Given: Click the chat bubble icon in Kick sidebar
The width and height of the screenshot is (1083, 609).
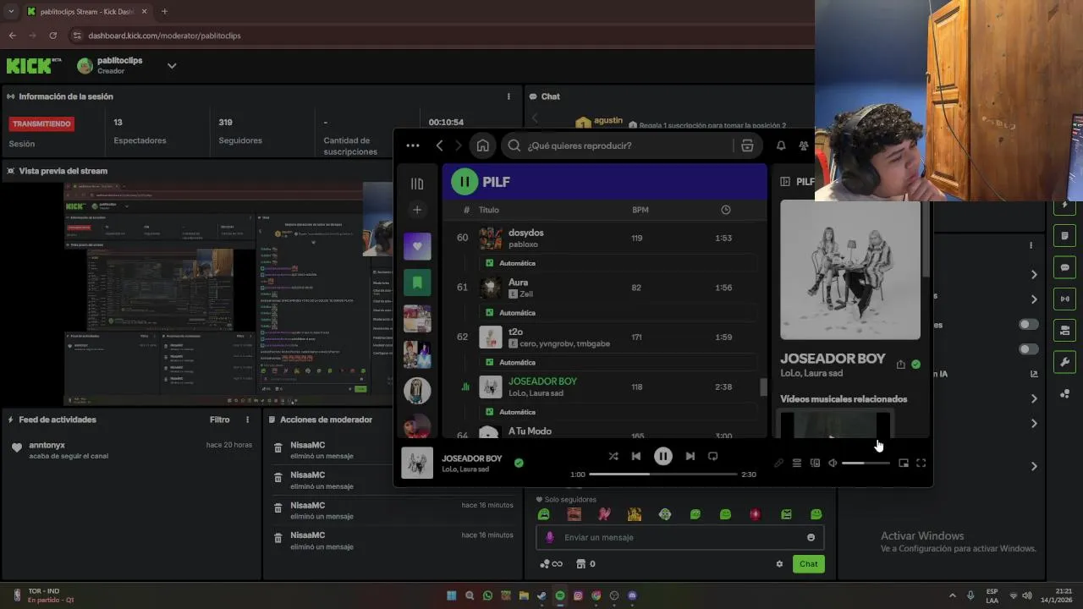Looking at the screenshot, I should 1065,267.
